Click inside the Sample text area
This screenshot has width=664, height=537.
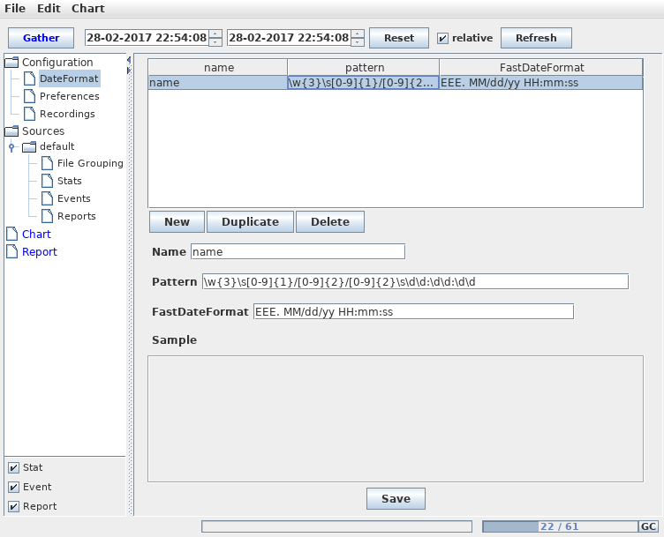click(x=396, y=419)
